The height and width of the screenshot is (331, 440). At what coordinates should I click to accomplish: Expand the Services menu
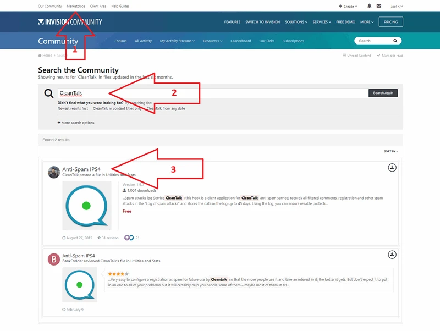(322, 22)
